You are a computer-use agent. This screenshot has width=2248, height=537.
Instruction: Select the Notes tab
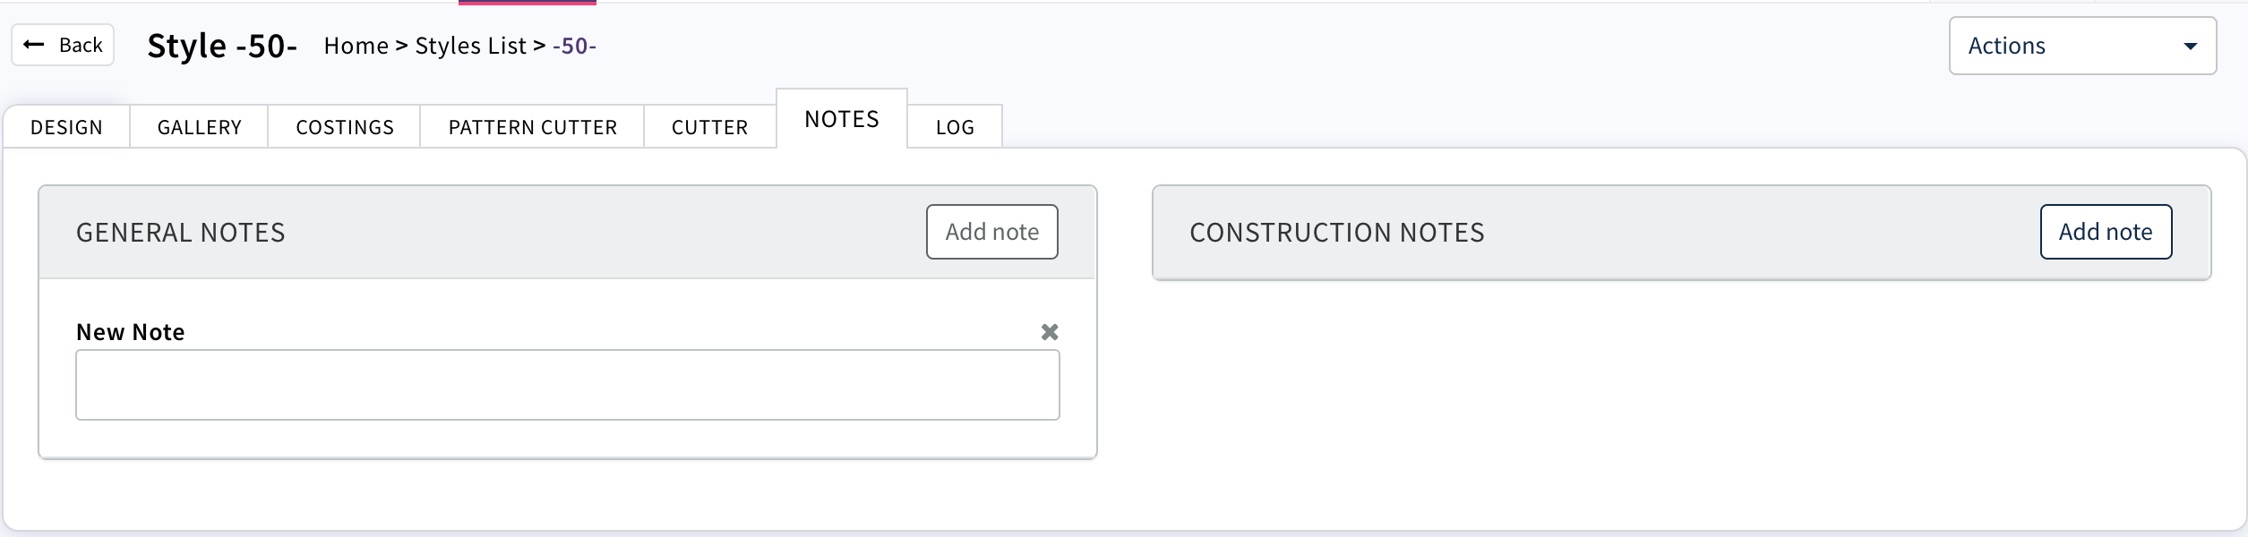tap(842, 119)
